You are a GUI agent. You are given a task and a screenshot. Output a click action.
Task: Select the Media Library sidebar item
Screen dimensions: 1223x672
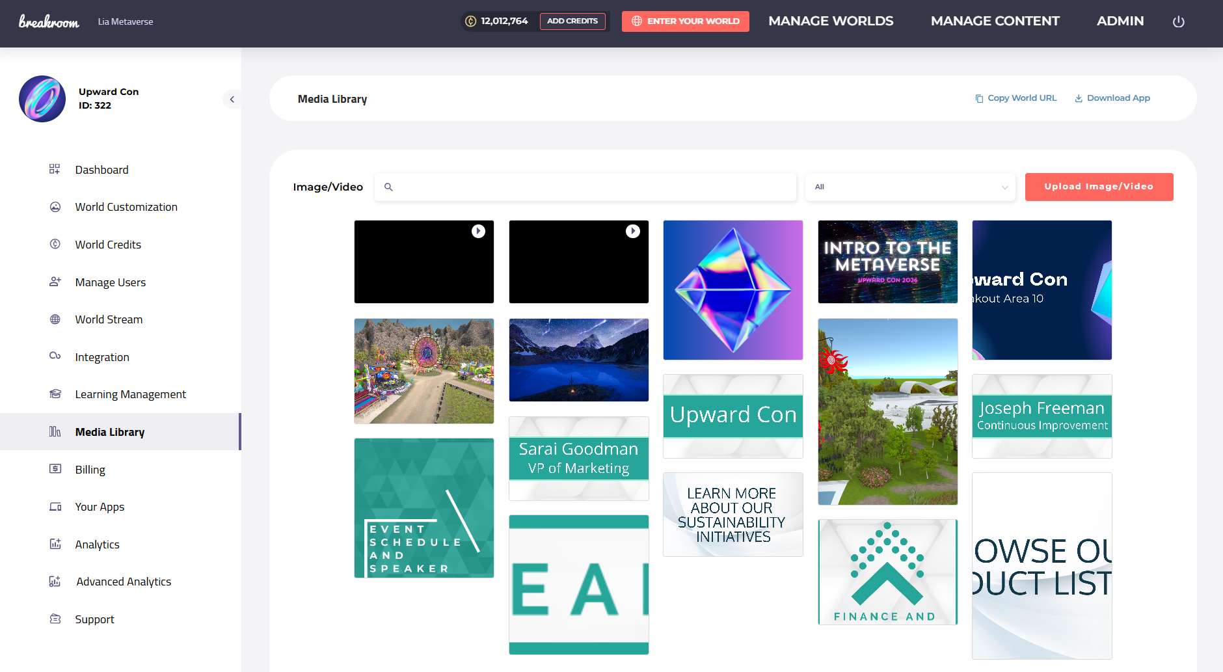pyautogui.click(x=120, y=432)
